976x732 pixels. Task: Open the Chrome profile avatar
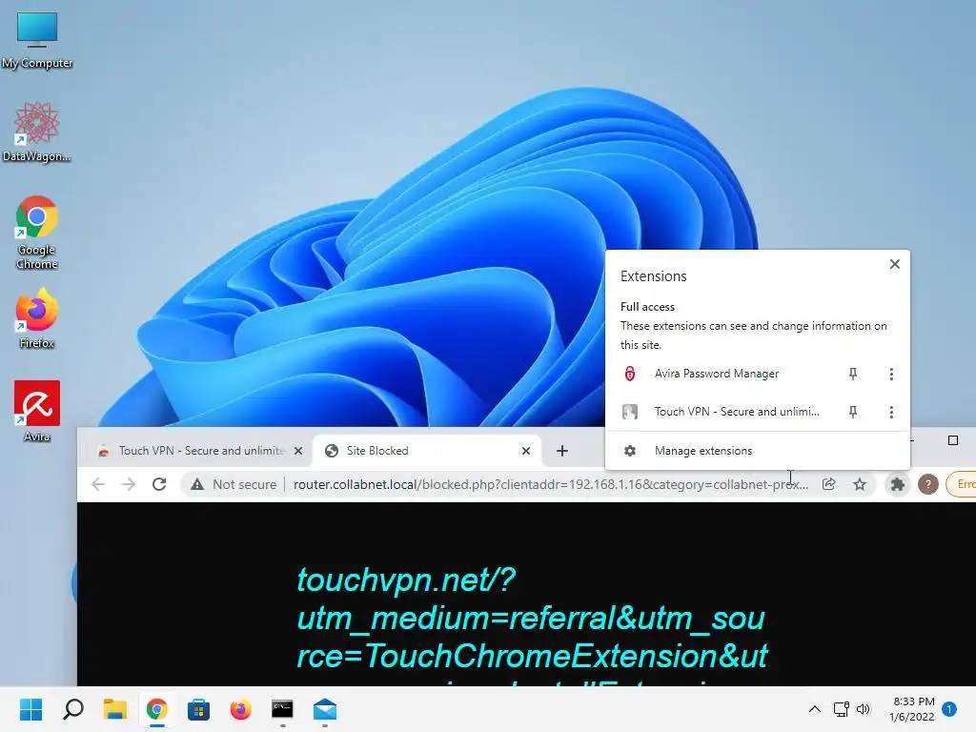pyautogui.click(x=928, y=484)
